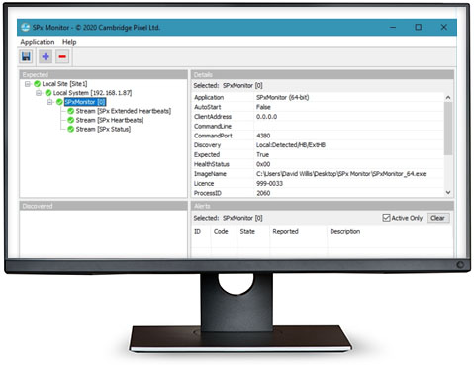Image resolution: width=474 pixels, height=365 pixels.
Task: Click the save floppy disk toolbar icon
Action: 26,57
